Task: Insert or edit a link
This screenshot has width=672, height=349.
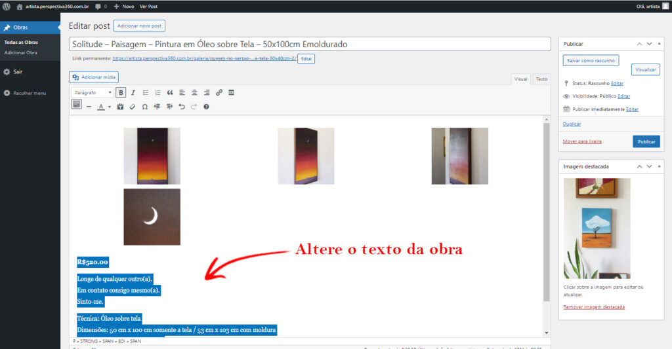Action: point(219,92)
